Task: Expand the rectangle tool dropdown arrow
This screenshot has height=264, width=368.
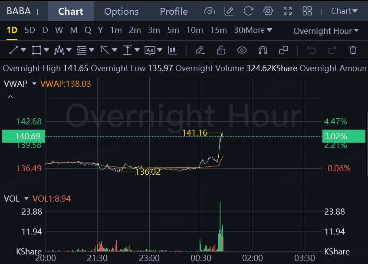Action: coord(46,50)
